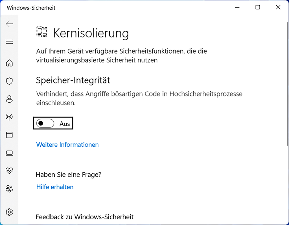Click the Hilfe erhalten link
289x225 pixels.
coord(55,187)
